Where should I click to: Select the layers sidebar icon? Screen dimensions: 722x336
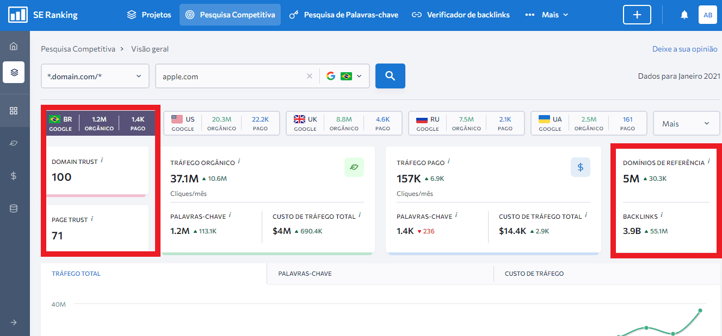click(x=14, y=72)
